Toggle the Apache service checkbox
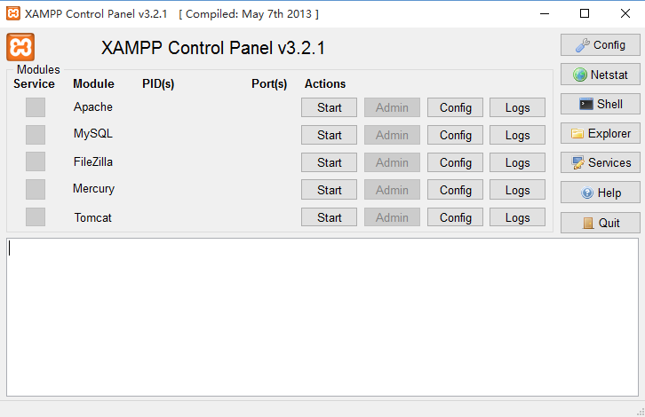The image size is (645, 417). point(36,107)
